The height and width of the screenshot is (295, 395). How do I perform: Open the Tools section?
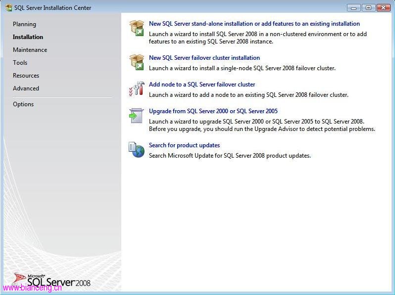[20, 63]
